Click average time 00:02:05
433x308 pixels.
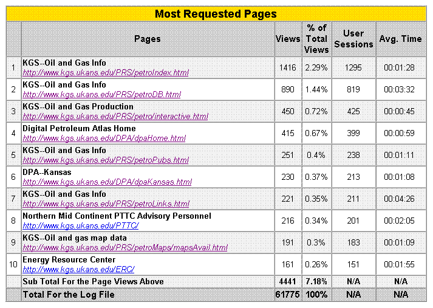point(400,221)
